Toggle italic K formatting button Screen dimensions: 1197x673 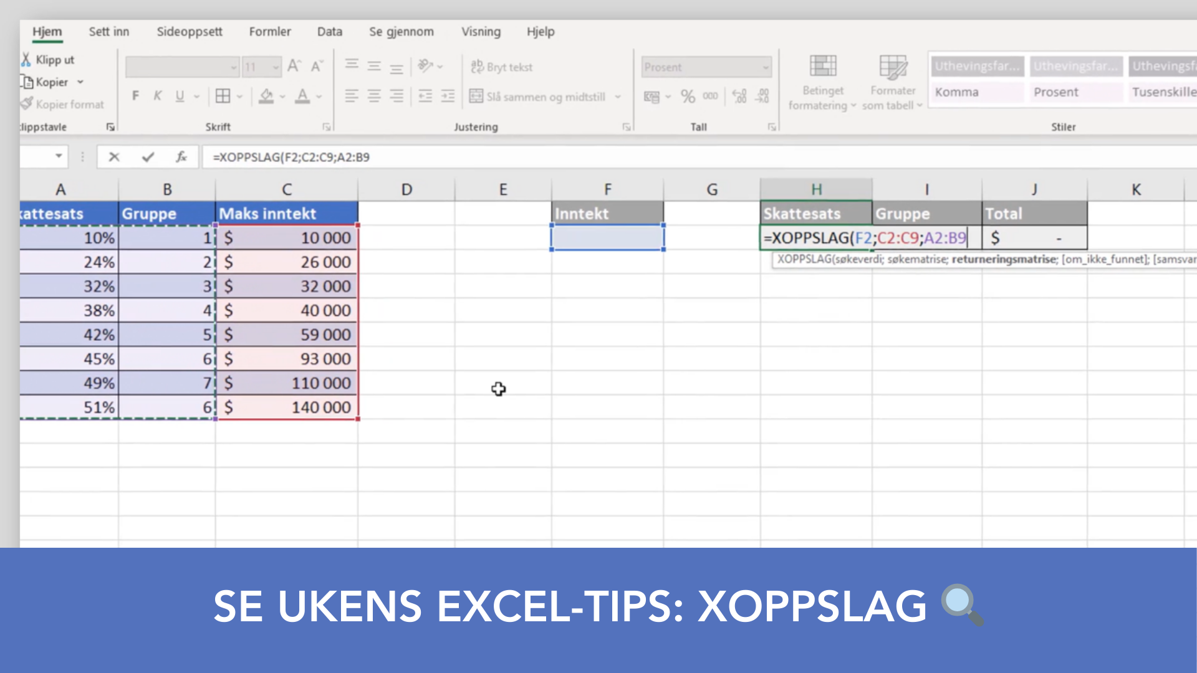(x=158, y=96)
